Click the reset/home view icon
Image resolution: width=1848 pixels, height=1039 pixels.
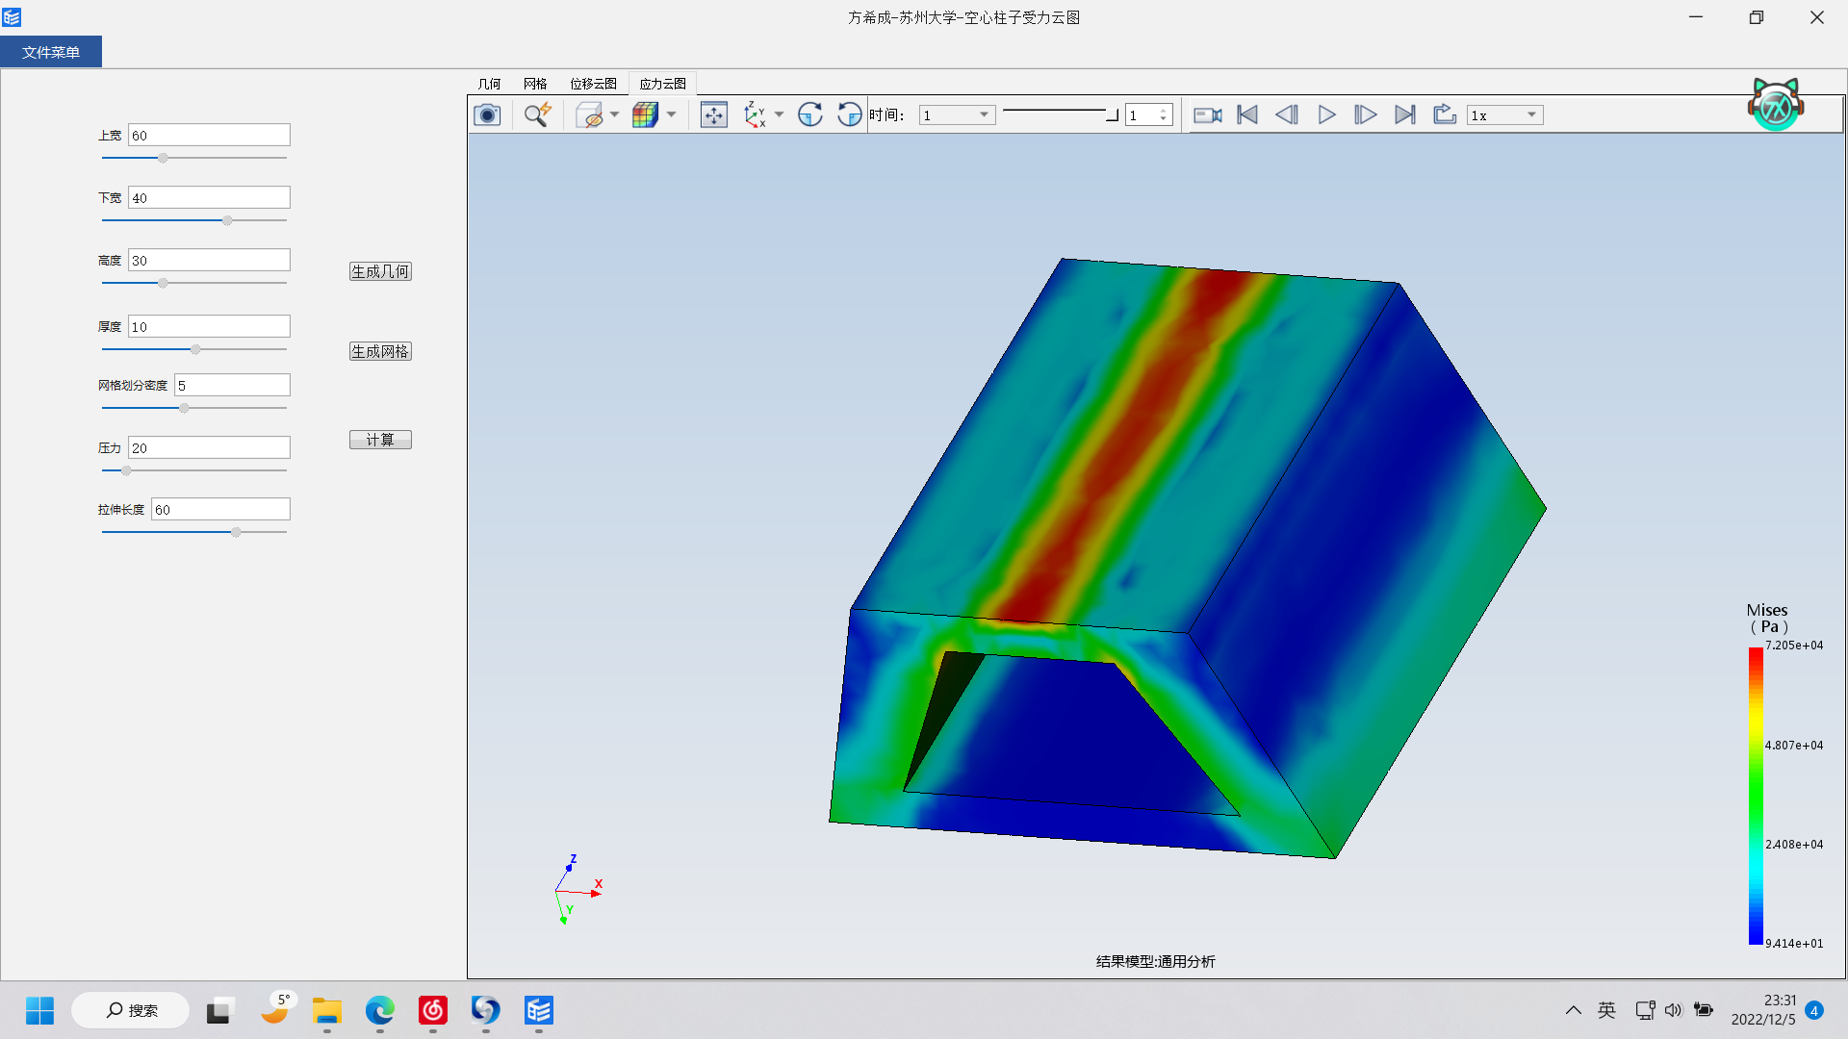tap(713, 114)
